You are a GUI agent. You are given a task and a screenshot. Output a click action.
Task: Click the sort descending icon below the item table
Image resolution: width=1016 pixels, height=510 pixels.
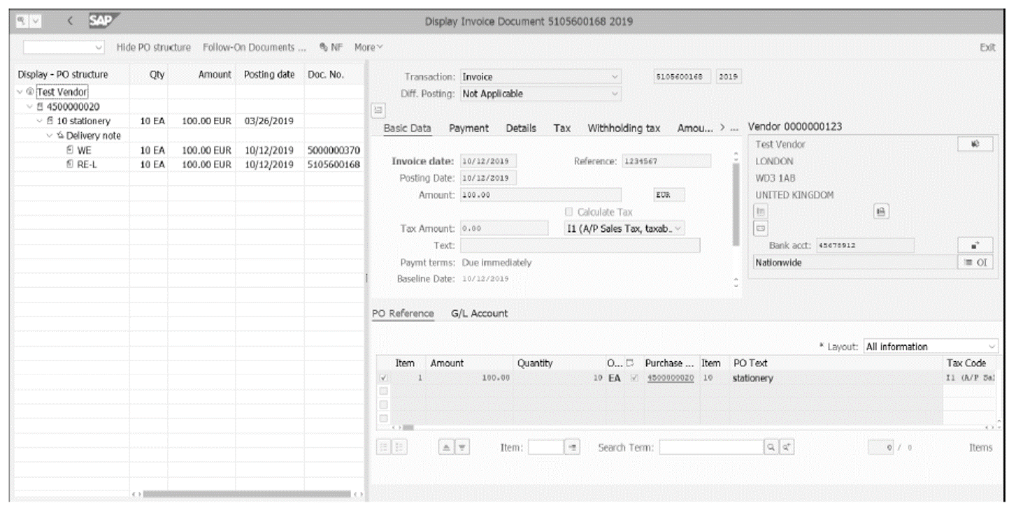pyautogui.click(x=462, y=446)
